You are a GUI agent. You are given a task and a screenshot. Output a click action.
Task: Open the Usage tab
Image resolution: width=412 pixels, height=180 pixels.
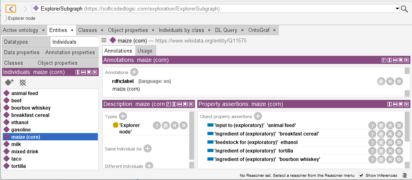coord(145,51)
